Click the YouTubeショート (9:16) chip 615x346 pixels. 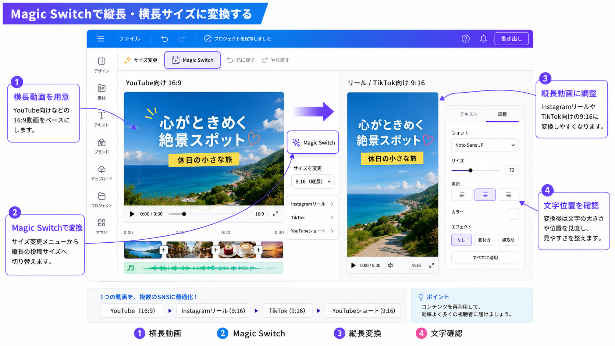pos(363,311)
